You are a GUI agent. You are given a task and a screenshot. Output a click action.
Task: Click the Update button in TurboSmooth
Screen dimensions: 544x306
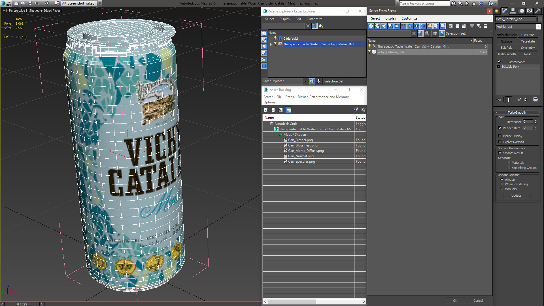[516, 195]
